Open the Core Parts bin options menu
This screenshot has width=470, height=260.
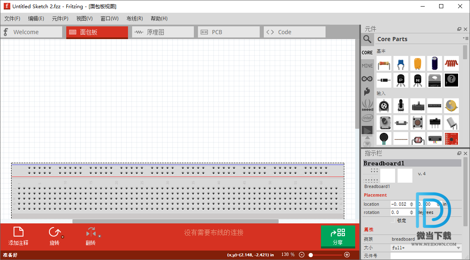(465, 38)
